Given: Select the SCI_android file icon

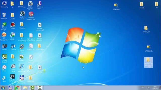Looking at the screenshot, I should coord(116,7).
